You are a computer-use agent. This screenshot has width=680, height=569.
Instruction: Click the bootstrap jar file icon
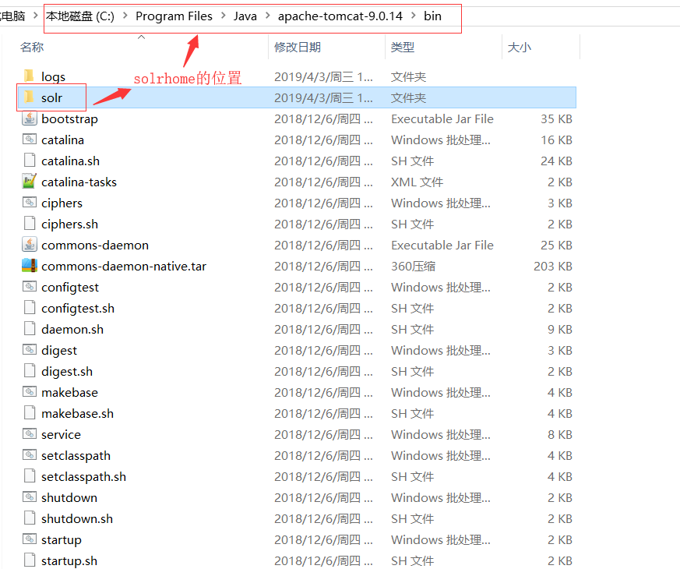click(x=29, y=118)
